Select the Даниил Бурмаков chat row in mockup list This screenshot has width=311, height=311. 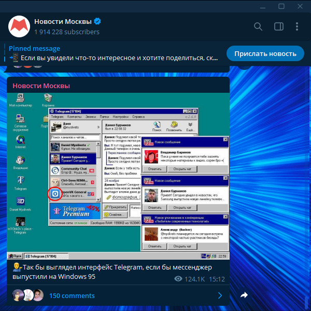click(73, 159)
